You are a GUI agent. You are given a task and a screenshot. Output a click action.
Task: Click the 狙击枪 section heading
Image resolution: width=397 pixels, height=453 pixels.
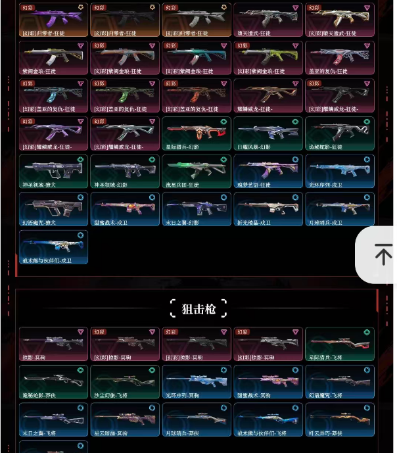click(198, 309)
